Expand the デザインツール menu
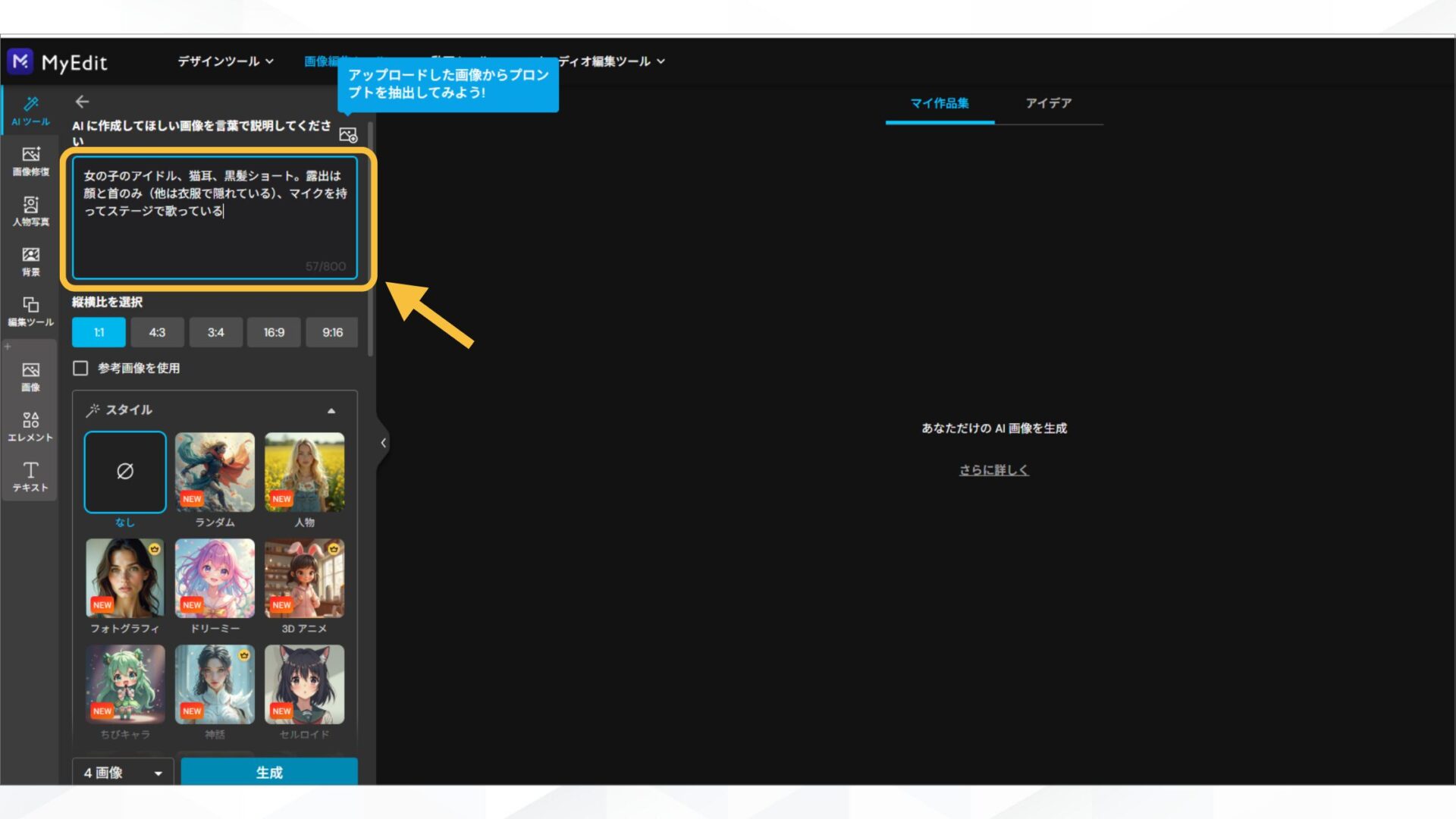 coord(224,61)
